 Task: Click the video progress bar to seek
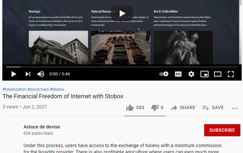pos(122,67)
